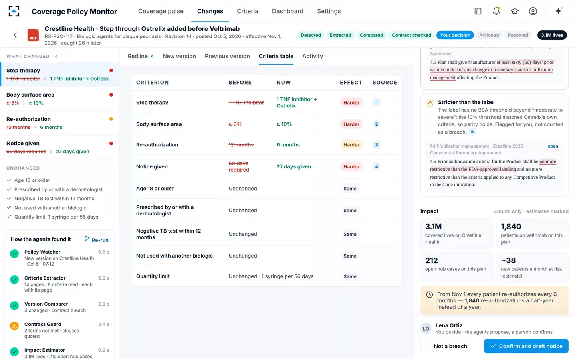Viewport: 575px width, 359px height.
Task: Go back using the left chevron arrow
Action: click(x=15, y=35)
